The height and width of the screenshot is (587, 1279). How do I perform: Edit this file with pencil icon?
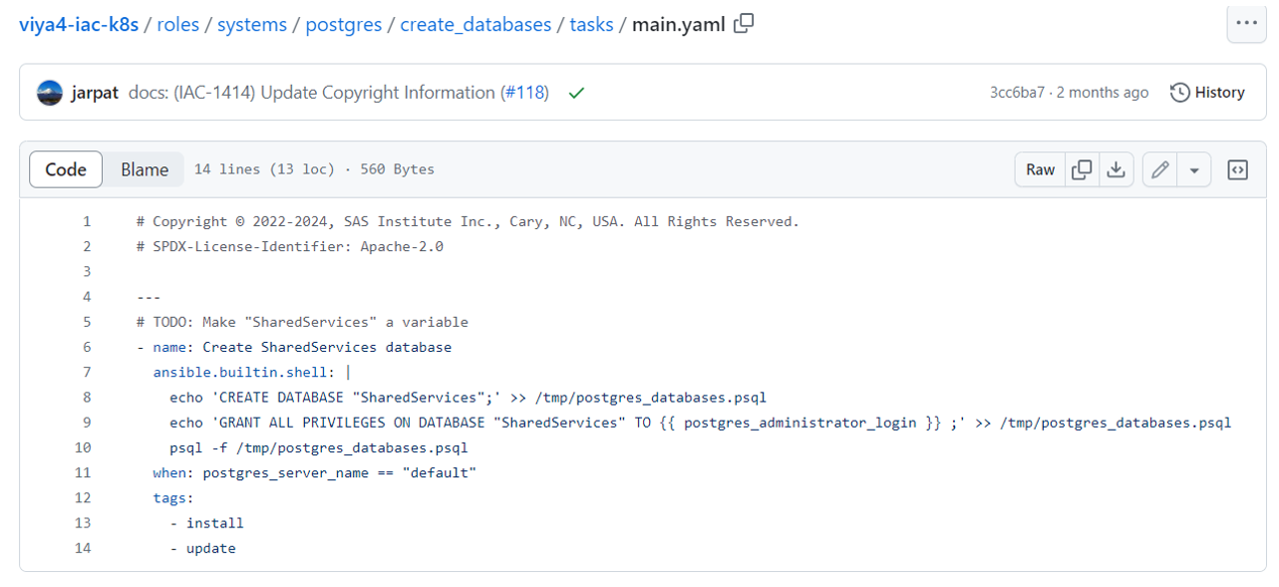(1159, 169)
